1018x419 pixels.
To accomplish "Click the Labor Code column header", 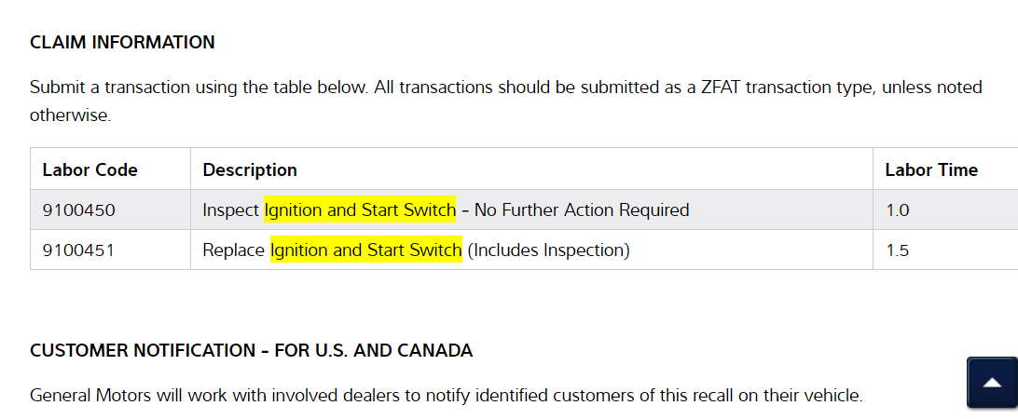I will click(89, 169).
